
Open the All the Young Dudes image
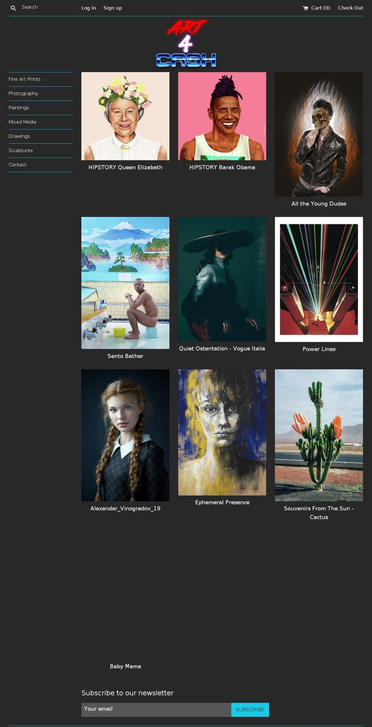pyautogui.click(x=319, y=134)
